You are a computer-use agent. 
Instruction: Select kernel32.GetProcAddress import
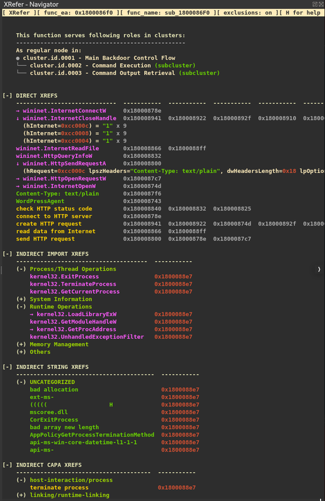(x=76, y=329)
